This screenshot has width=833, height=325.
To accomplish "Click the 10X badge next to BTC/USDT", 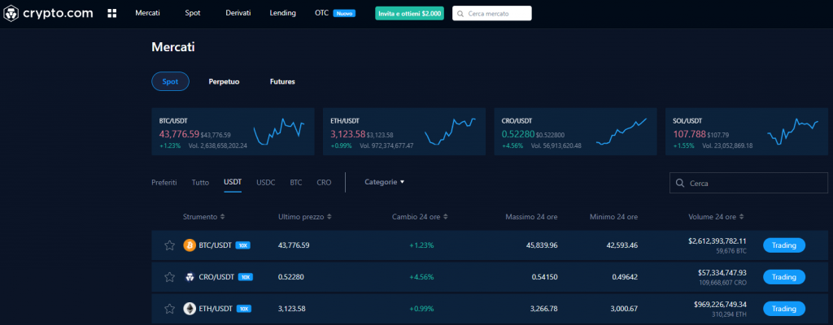I will [x=242, y=245].
